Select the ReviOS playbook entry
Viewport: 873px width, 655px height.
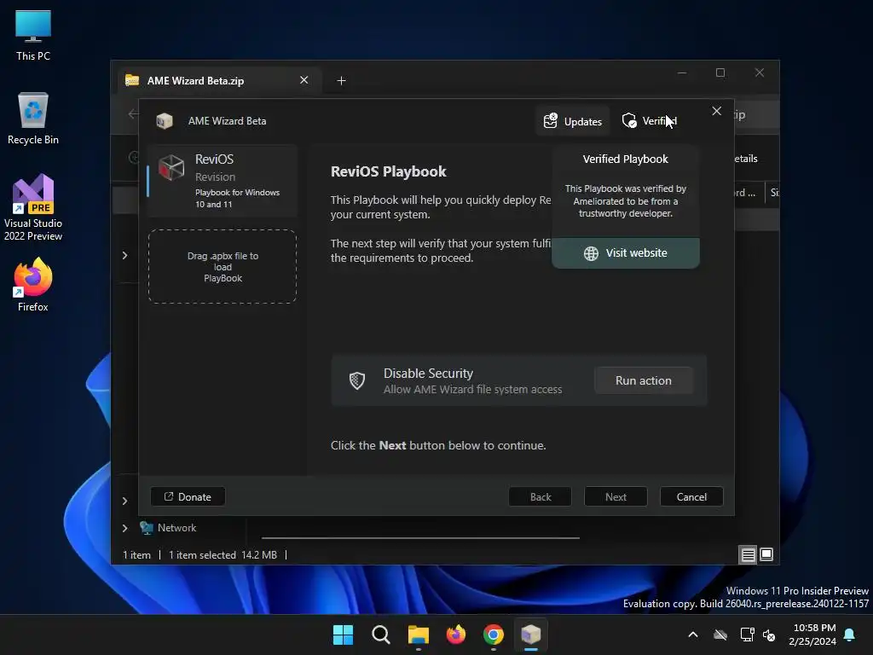[x=223, y=181]
